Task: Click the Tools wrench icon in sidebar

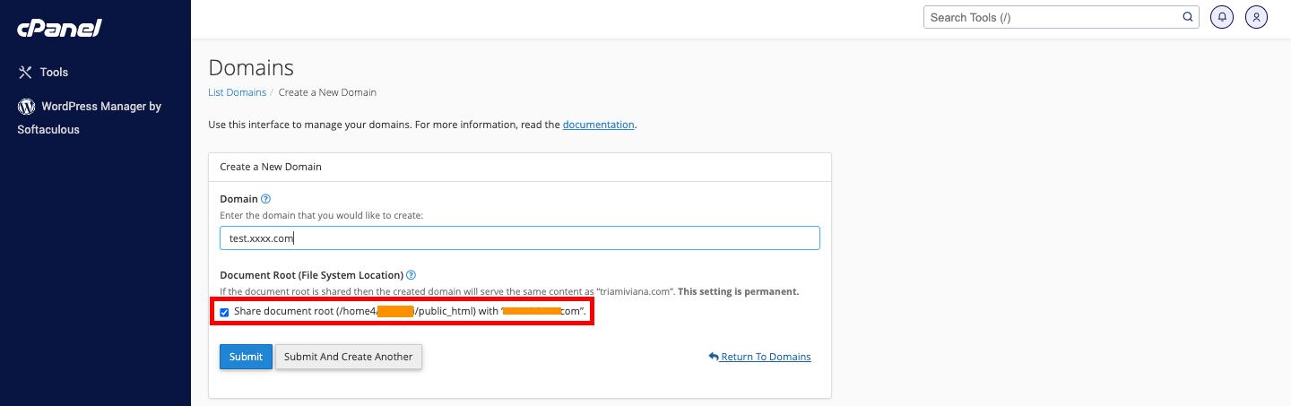Action: (25, 73)
